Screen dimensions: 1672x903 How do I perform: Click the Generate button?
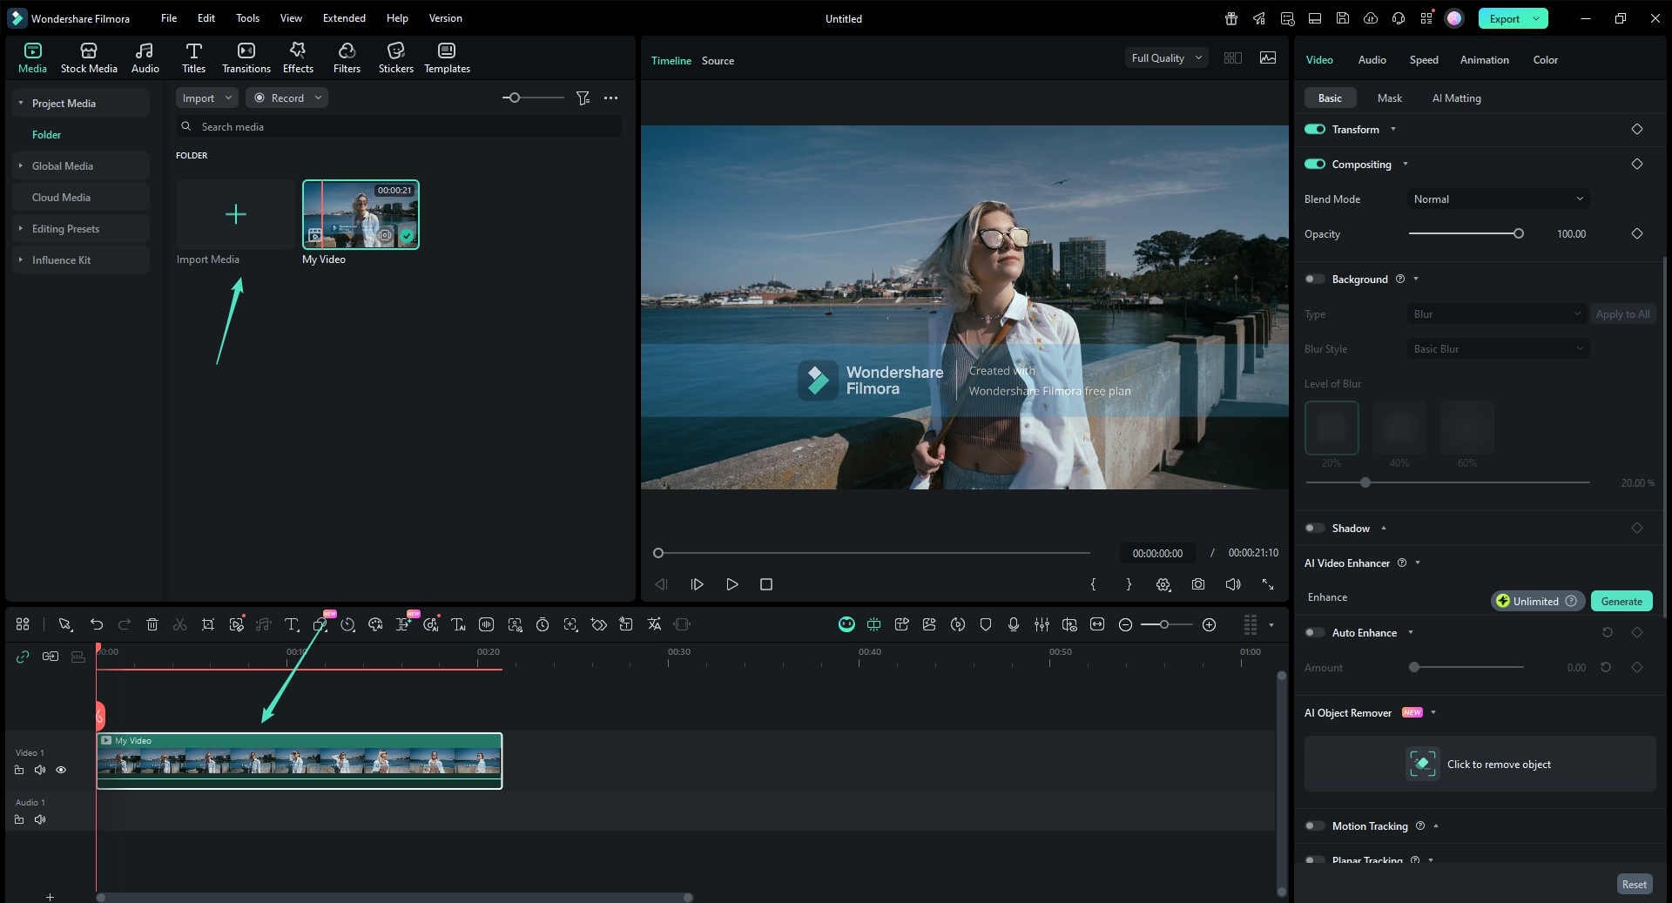pos(1621,602)
